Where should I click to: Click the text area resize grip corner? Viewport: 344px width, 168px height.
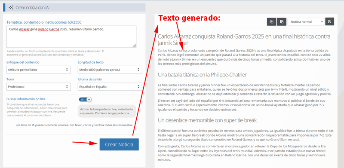[x=134, y=46]
